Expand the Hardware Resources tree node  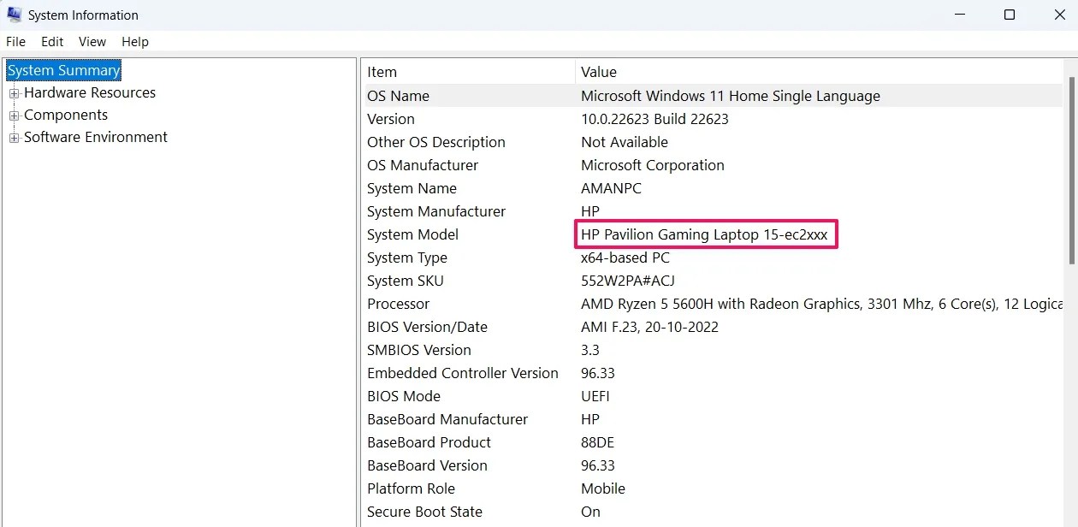14,93
